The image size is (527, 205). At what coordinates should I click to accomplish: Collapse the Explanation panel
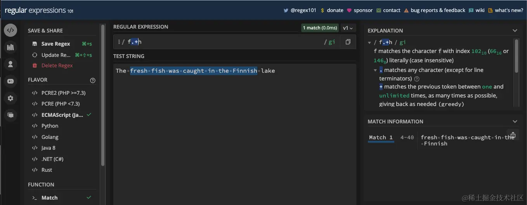coord(515,31)
